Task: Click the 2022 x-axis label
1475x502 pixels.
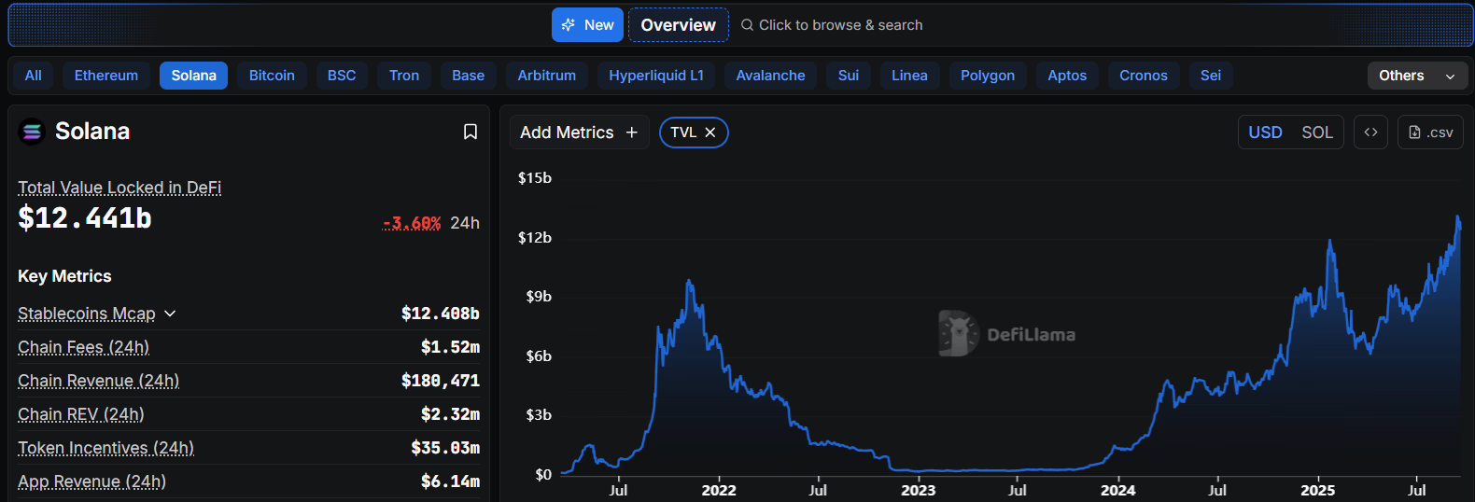Action: click(719, 490)
